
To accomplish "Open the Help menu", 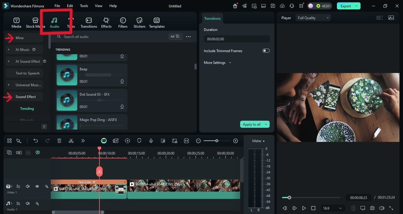I will pyautogui.click(x=113, y=6).
